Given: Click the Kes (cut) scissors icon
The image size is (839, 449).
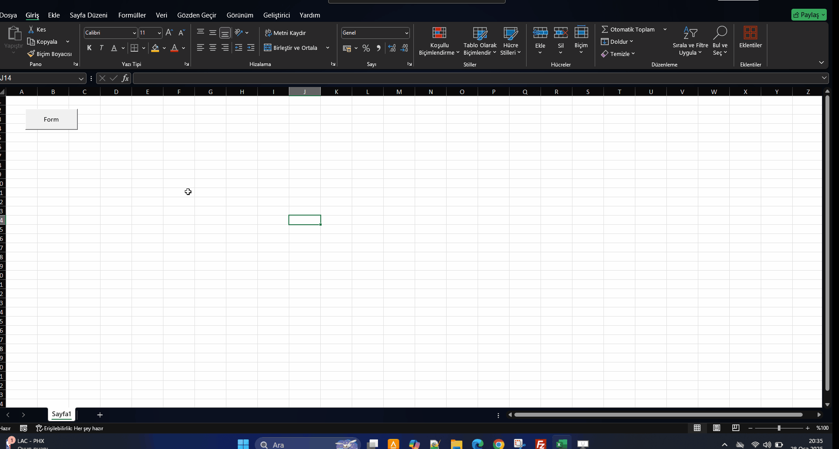Looking at the screenshot, I should pos(31,29).
